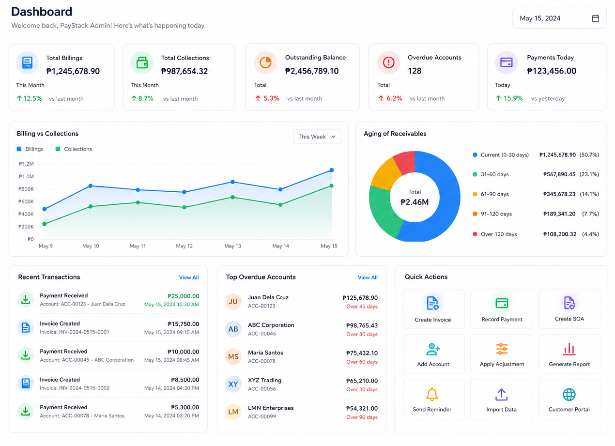Click the Aging of Receivables panel title

(x=395, y=134)
